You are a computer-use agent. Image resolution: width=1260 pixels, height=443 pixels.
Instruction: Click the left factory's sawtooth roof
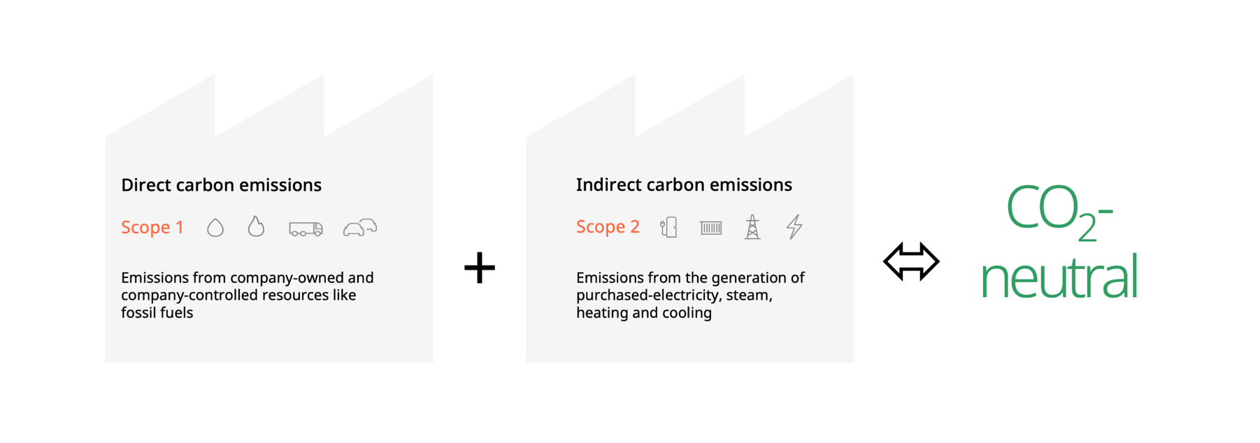[x=269, y=105]
